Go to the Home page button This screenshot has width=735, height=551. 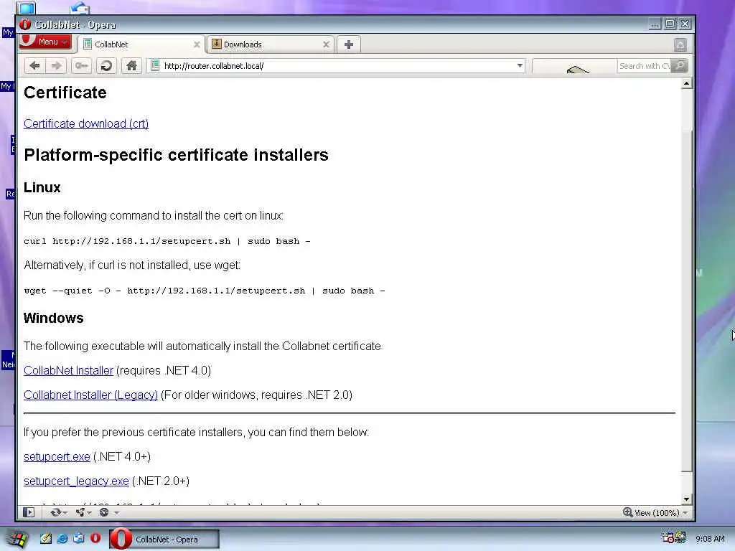[x=132, y=66]
